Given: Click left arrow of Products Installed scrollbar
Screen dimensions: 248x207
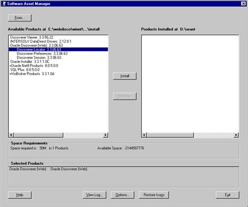Looking at the screenshot, I should pos(144,135).
